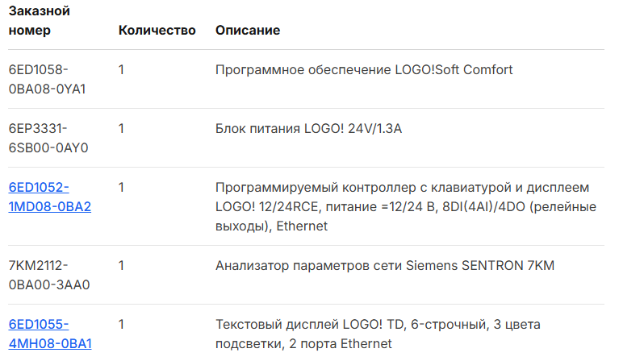
Task: Click quantity value in 'Текстовый дисплей' row
Action: [121, 325]
